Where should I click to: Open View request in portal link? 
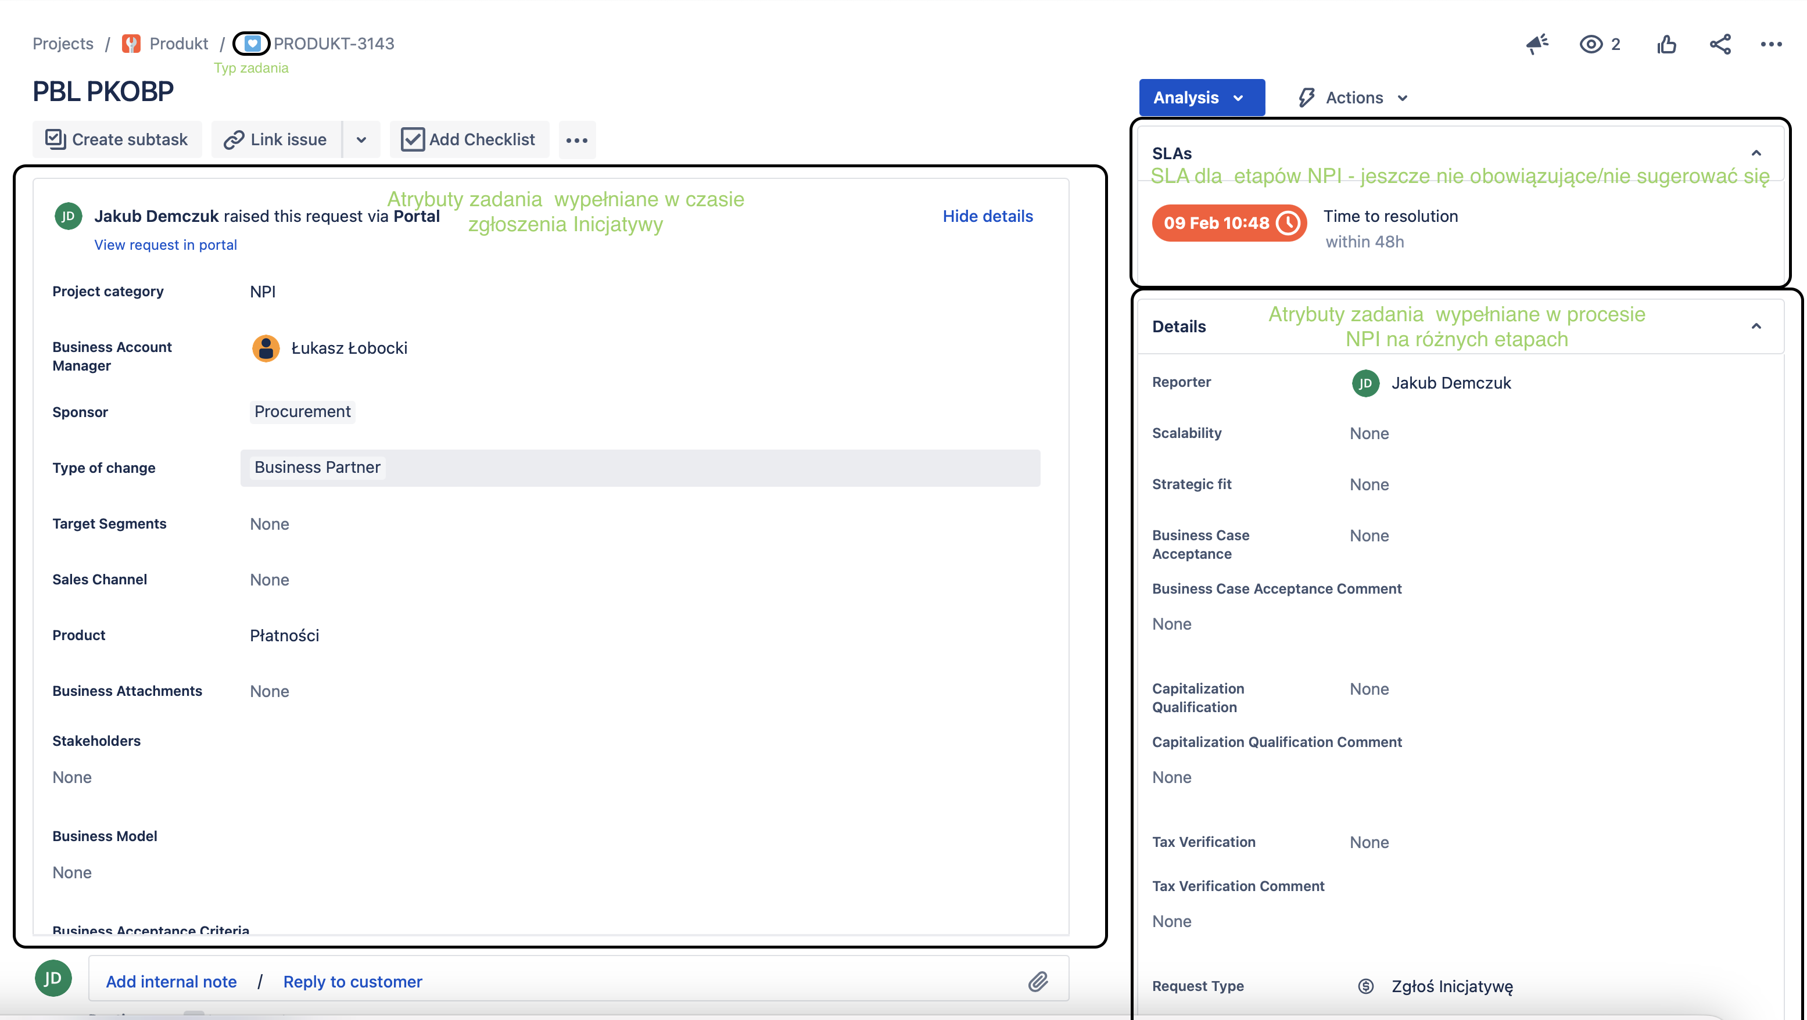165,244
